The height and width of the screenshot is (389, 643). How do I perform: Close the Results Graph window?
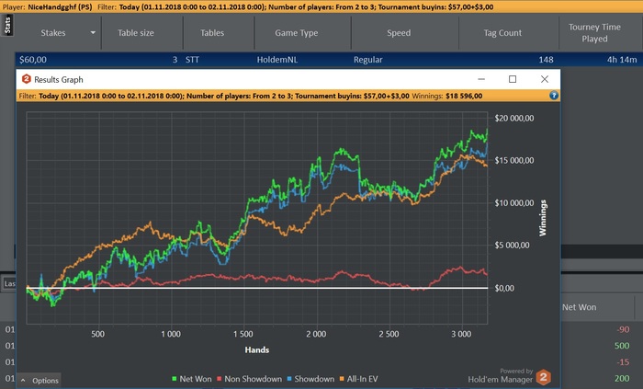coord(545,79)
